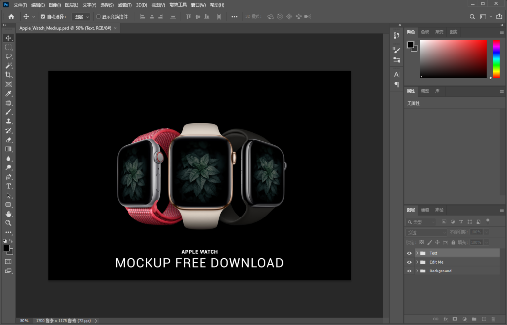Align left edges button
This screenshot has width=507, height=325.
[x=142, y=17]
